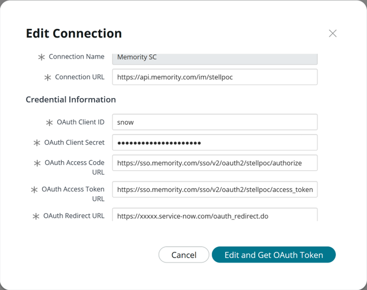367x290 pixels.
Task: Click the asterisk next to OAuth Client Secret
Action: coord(37,143)
